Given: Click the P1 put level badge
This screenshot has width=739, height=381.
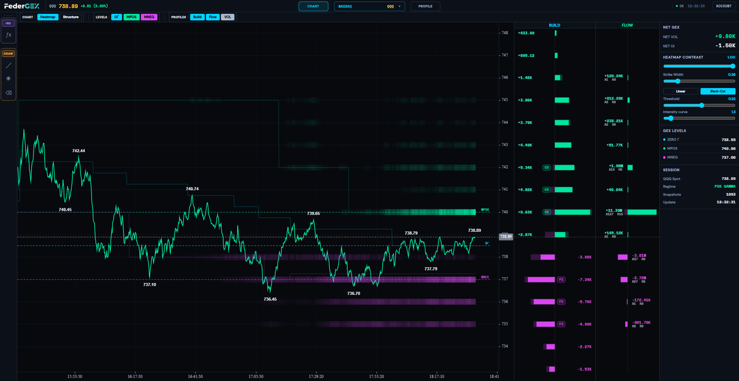Looking at the screenshot, I should point(561,280).
